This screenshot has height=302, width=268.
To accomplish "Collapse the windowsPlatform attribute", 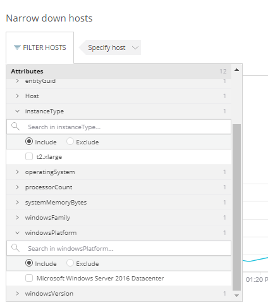I will point(18,233).
